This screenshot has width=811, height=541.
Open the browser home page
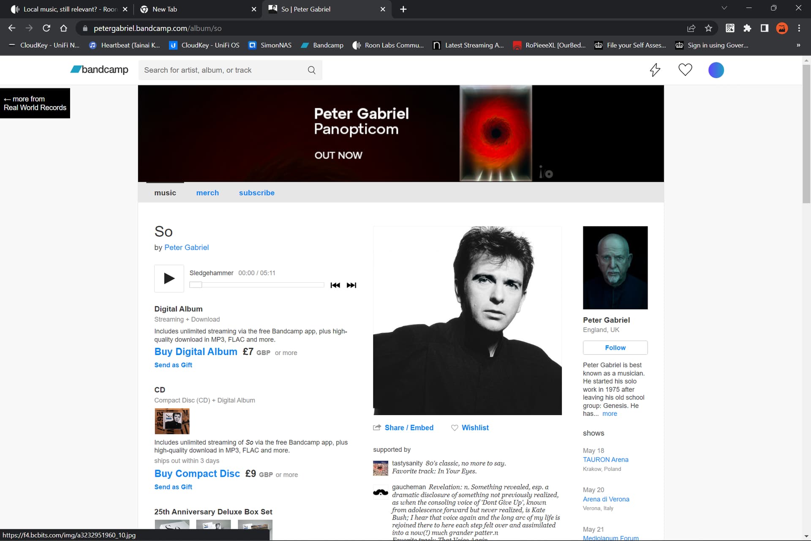pyautogui.click(x=64, y=28)
